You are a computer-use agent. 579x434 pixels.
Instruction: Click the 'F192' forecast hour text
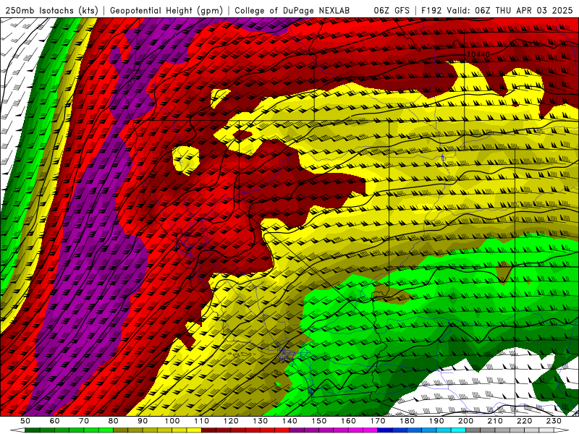(x=432, y=10)
